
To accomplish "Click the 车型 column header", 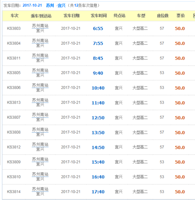I will tap(141, 16).
